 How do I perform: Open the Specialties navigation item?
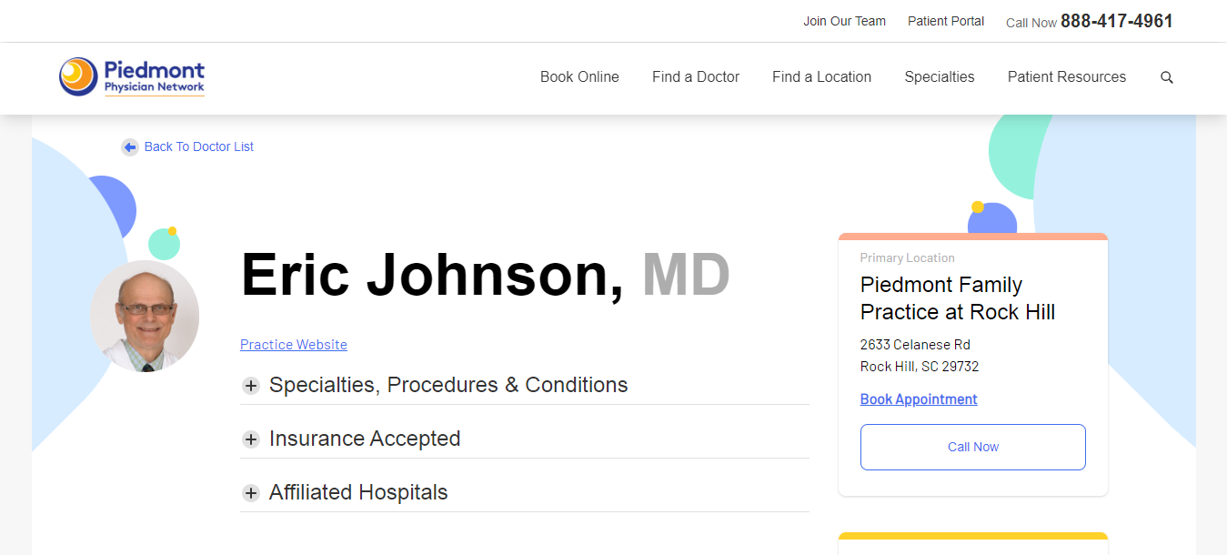coord(939,77)
